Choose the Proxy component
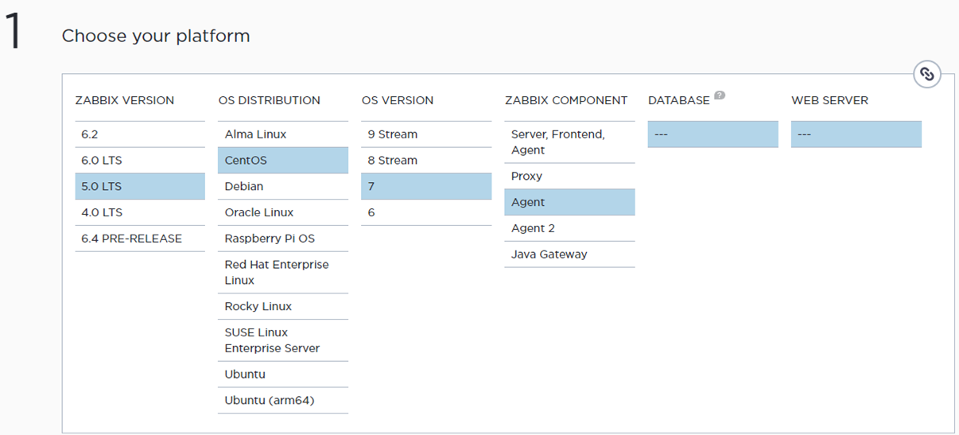 pyautogui.click(x=569, y=177)
